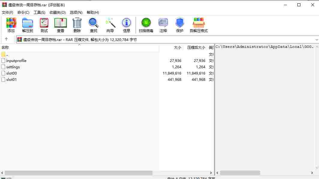Click the settings file icon
Image resolution: width=319 pixels, height=179 pixels.
click(3, 67)
